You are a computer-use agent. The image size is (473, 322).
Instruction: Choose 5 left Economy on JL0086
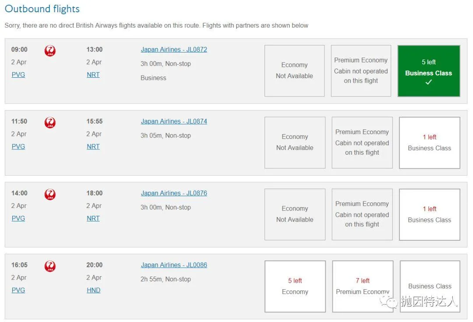(295, 286)
